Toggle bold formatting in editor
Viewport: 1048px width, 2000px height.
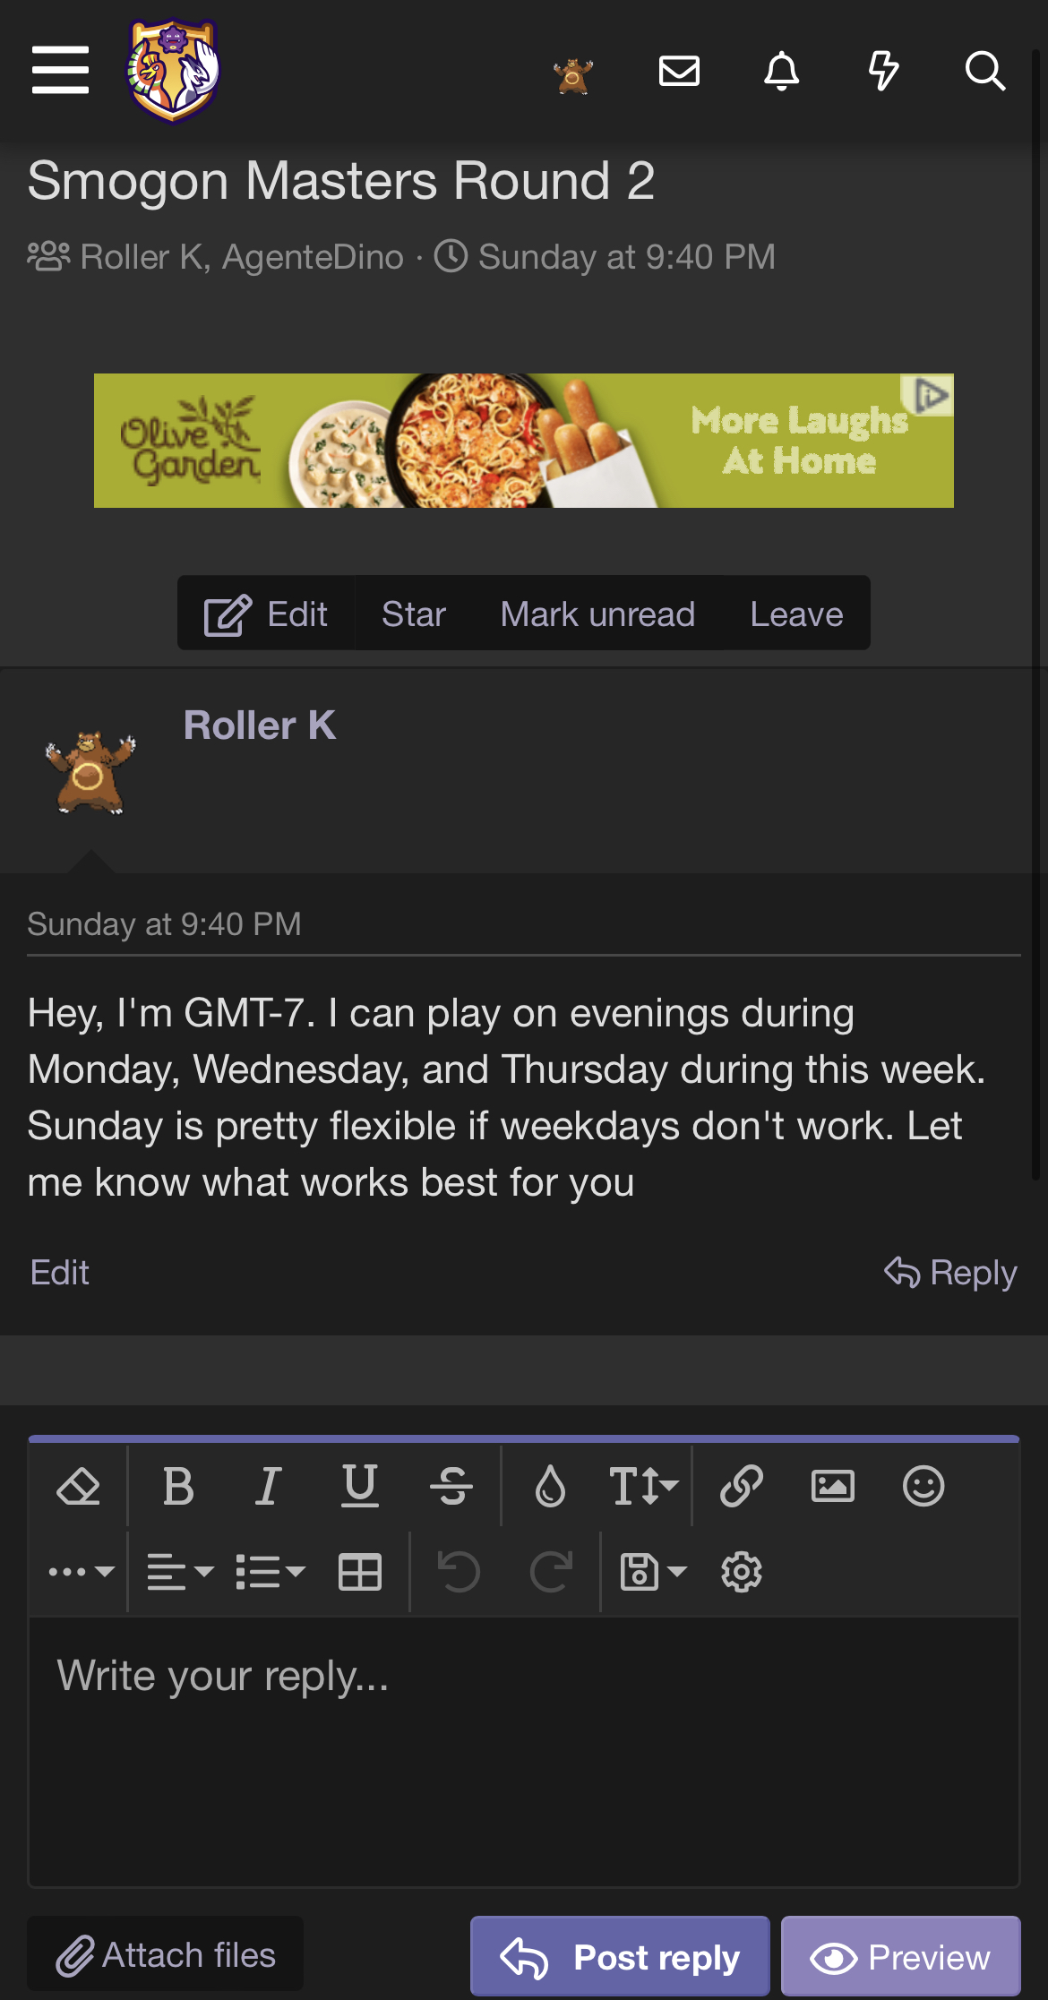pyautogui.click(x=178, y=1487)
